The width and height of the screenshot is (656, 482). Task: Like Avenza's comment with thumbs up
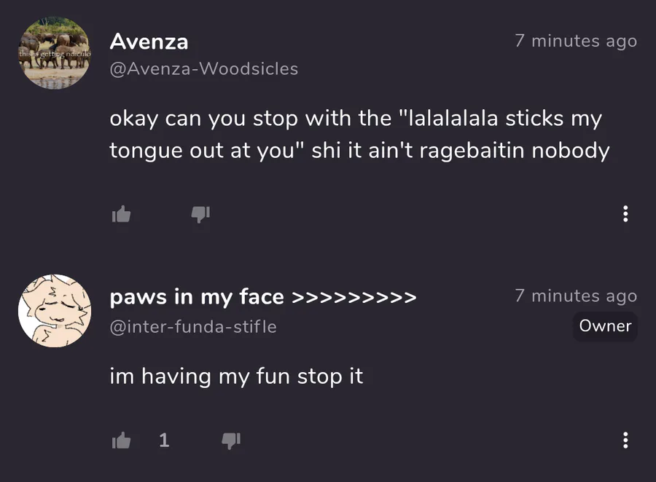click(x=121, y=214)
